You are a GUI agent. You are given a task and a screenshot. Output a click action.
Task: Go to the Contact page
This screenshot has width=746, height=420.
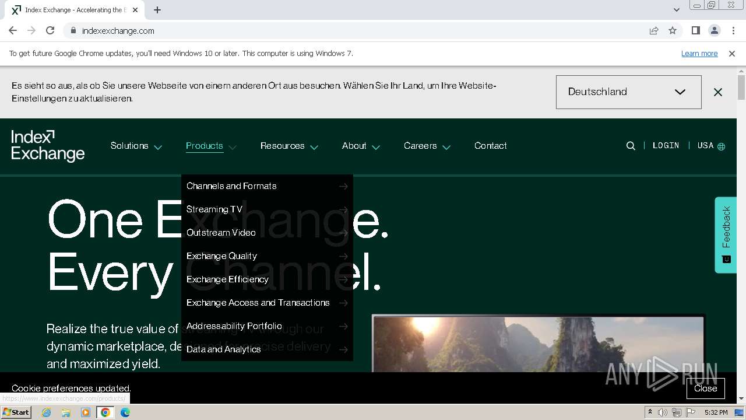491,146
